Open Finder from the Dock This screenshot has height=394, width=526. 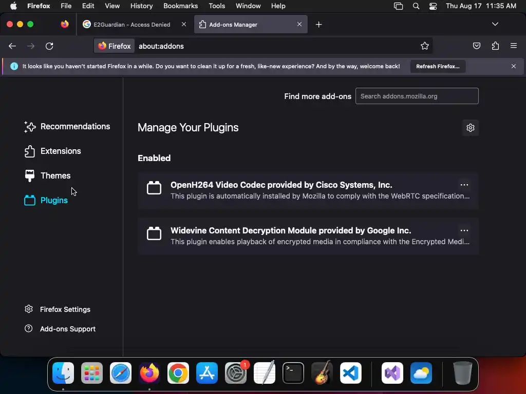click(x=63, y=373)
